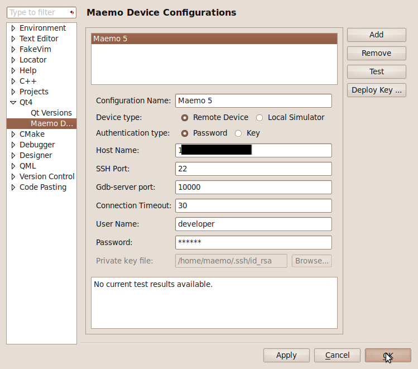Click the Apply button

coord(286,355)
